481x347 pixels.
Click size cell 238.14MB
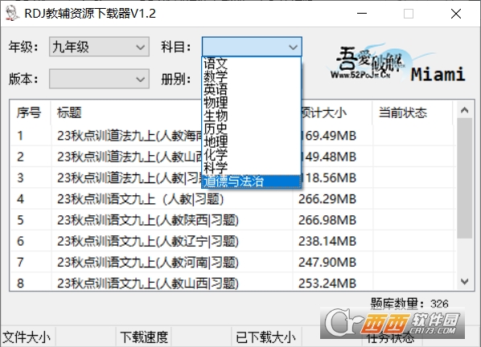tap(327, 241)
